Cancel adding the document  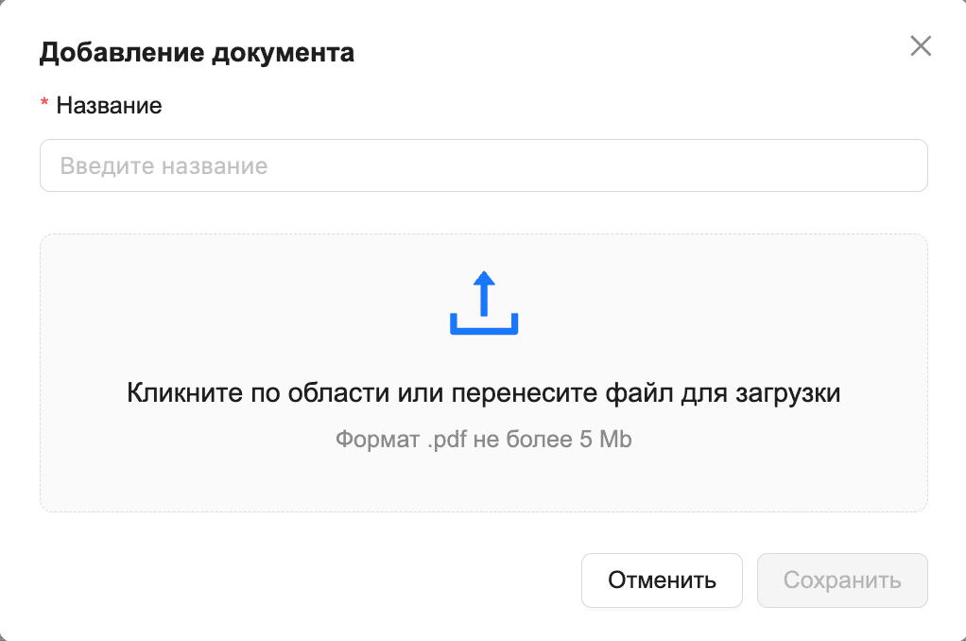click(662, 580)
